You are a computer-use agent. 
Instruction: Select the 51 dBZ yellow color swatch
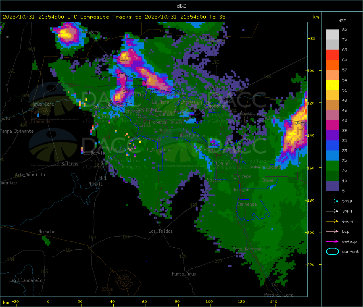[332, 85]
